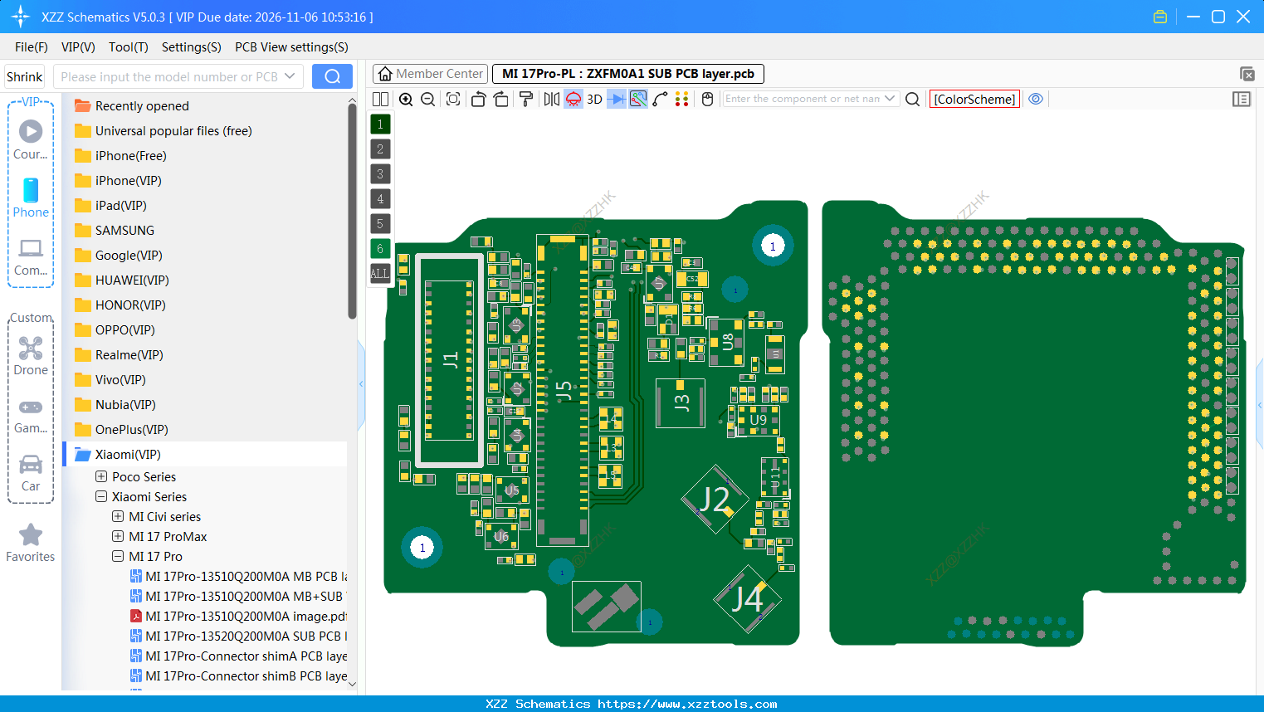This screenshot has width=1264, height=712.
Task: Collapse the MI 17 Pro node
Action: click(x=118, y=557)
